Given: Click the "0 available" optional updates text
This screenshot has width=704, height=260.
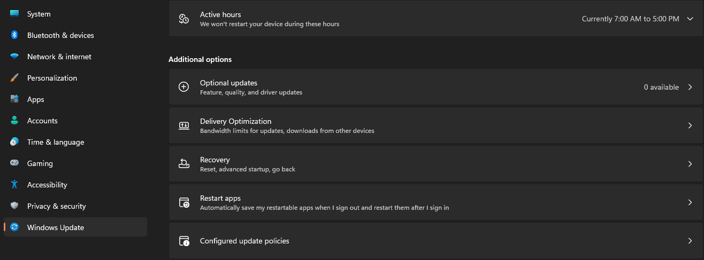Looking at the screenshot, I should (661, 87).
